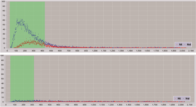
Task: Click the 80 y-axis label in bottom chart
Action: (3, 65)
